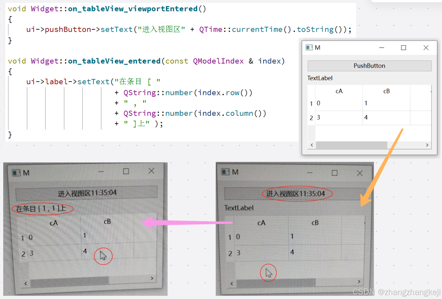442x299 pixels.
Task: Click the cA header in the 在条目 window
Action: (x=54, y=223)
